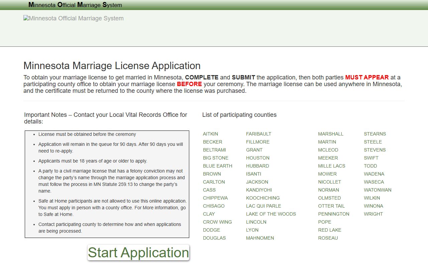
Task: Click WASECA county link
Action: 374,182
